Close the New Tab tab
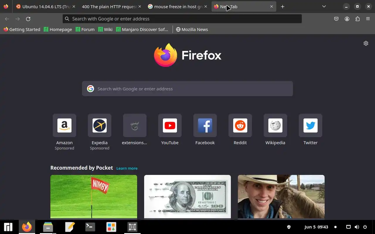 tap(272, 6)
